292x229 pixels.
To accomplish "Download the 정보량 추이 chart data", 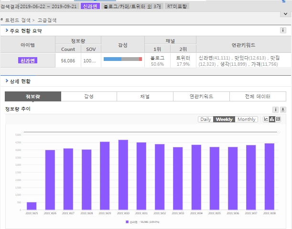I will click(282, 110).
